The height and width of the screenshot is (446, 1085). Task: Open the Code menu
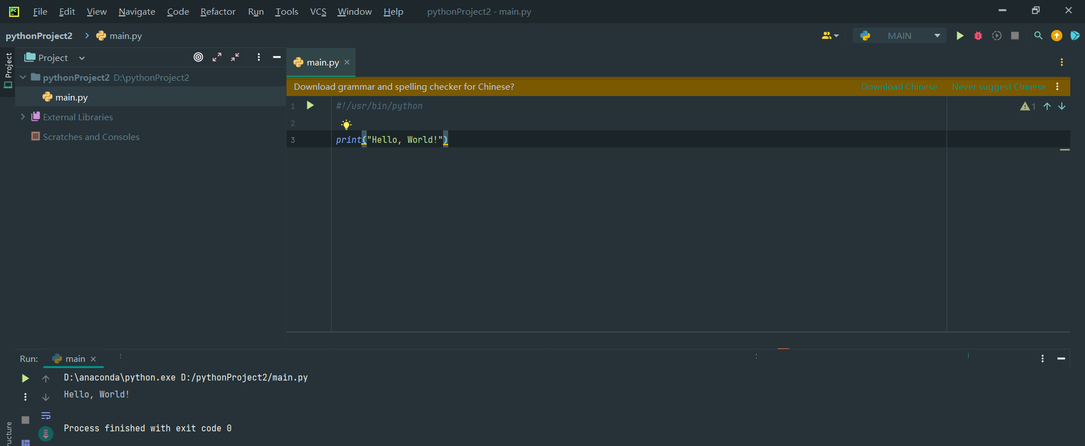point(178,11)
